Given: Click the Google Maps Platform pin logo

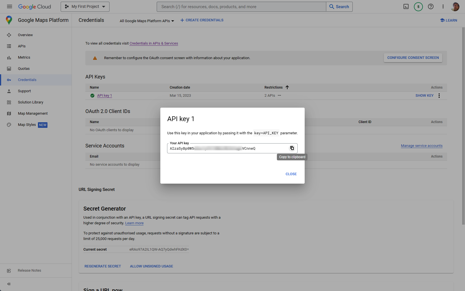Looking at the screenshot, I should (x=9, y=20).
